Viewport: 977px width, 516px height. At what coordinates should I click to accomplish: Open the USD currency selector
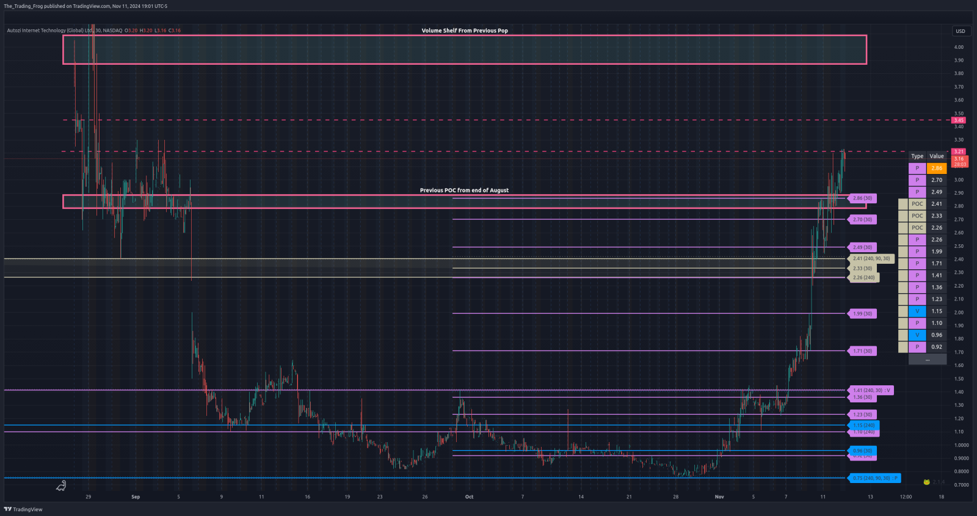point(961,31)
